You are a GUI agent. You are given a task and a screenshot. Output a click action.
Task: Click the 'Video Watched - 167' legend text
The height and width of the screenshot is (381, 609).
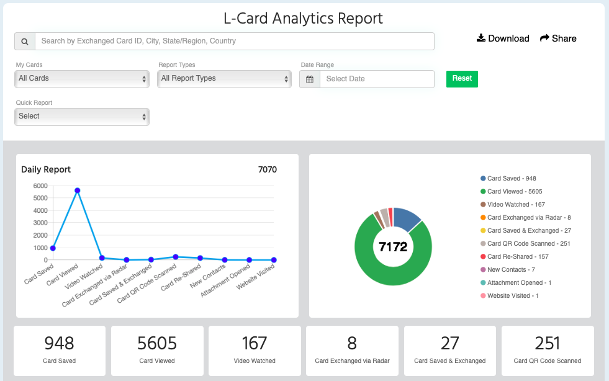[x=516, y=205]
